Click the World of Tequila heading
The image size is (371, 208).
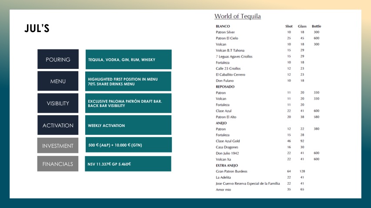(x=237, y=16)
